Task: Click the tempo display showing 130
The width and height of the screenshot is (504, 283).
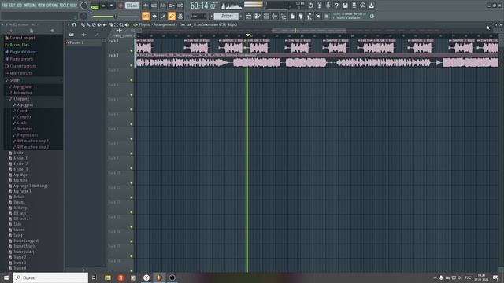Action: pos(132,6)
